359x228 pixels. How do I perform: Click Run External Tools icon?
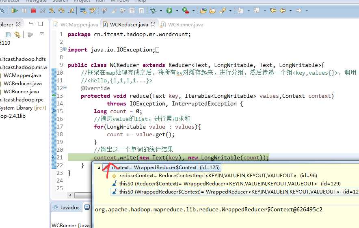click(186, 11)
